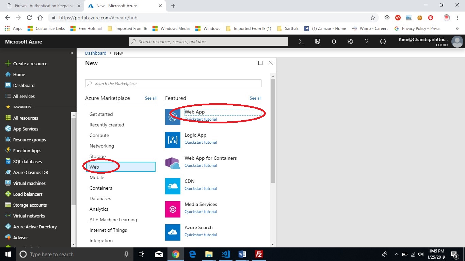Click the SQL databases sidebar icon
This screenshot has height=261, width=465.
pyautogui.click(x=8, y=161)
